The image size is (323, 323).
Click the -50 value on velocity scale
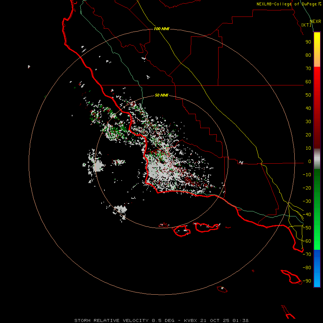coord(307,228)
